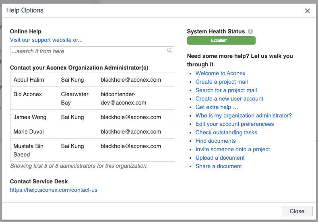Image resolution: width=318 pixels, height=222 pixels.
Task: Click the Help Options dialog title
Action: [x=25, y=10]
